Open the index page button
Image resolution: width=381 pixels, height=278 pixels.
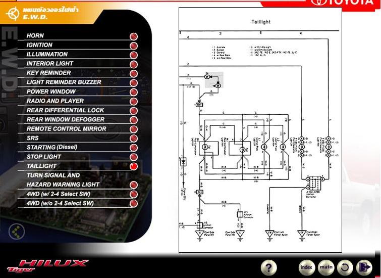tap(306, 267)
